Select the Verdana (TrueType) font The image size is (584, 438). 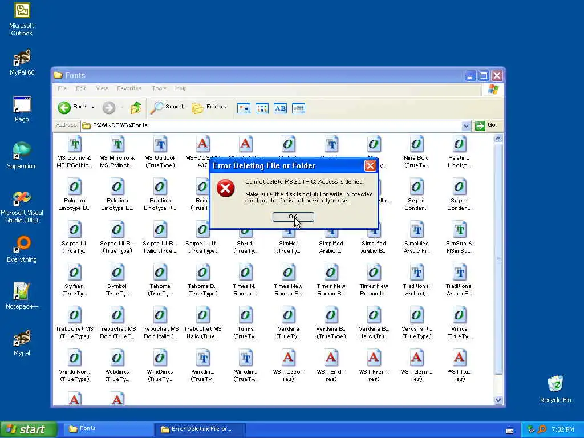coord(288,323)
